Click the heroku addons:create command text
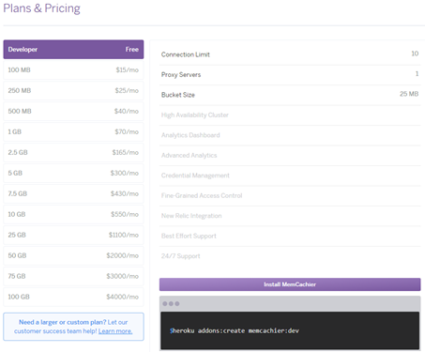 click(235, 330)
